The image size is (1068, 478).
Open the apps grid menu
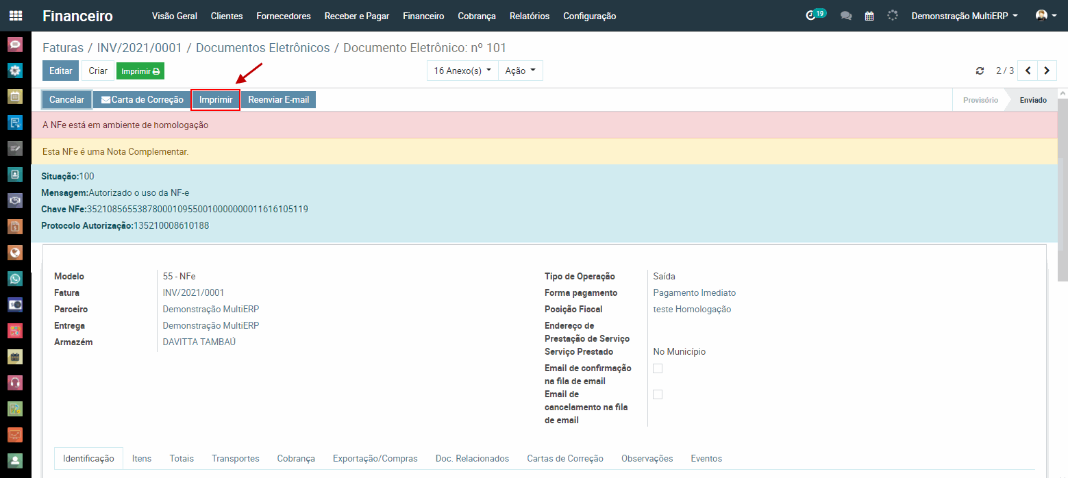pyautogui.click(x=15, y=16)
